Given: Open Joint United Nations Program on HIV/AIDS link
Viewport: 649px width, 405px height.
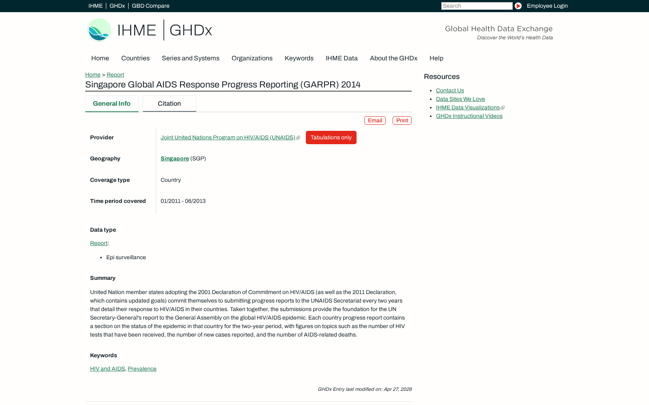Looking at the screenshot, I should point(228,138).
